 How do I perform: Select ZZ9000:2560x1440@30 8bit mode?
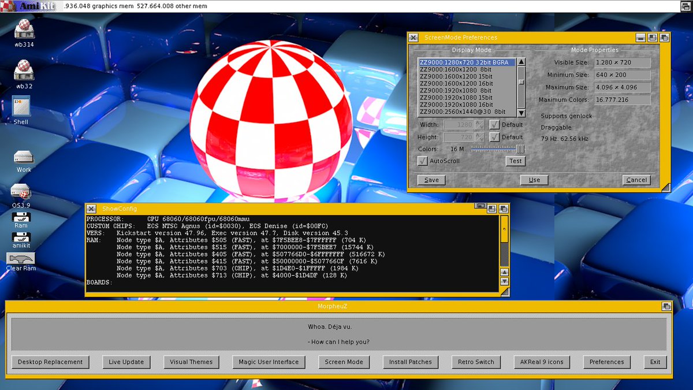467,112
